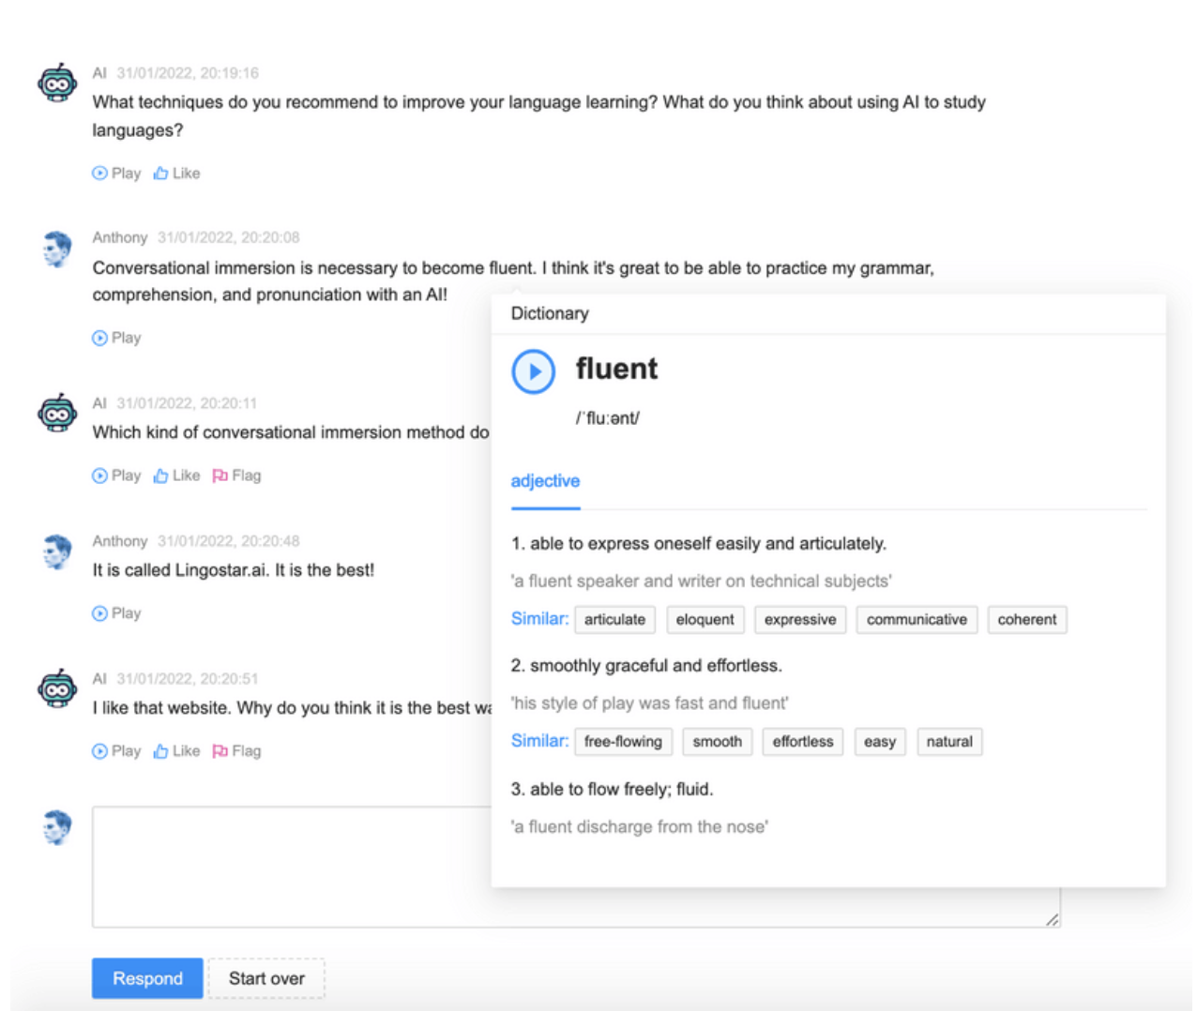Click the example 'his style of play was fast'
Image resolution: width=1197 pixels, height=1011 pixels.
point(649,703)
